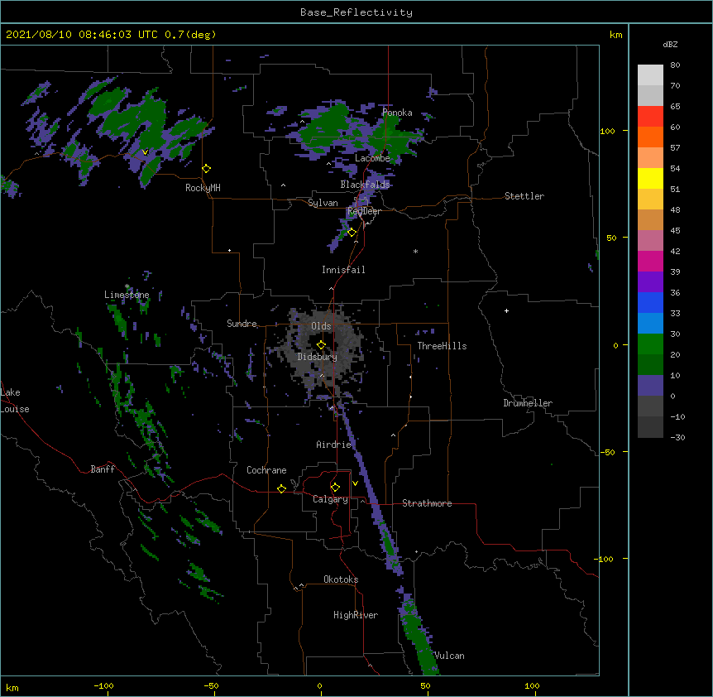The image size is (713, 697).
Task: Click the Banff label
Action: pos(103,469)
